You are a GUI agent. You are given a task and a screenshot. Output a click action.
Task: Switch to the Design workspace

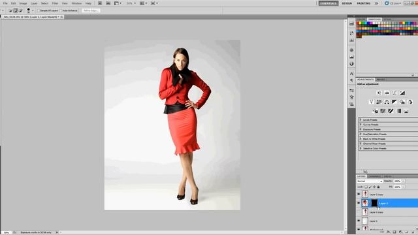[347, 3]
